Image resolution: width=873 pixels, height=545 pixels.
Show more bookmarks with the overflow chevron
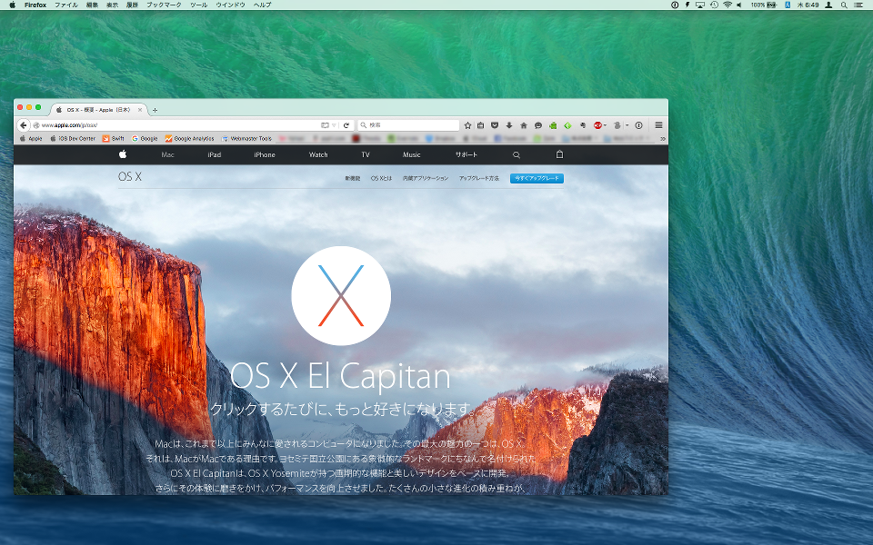coord(663,138)
